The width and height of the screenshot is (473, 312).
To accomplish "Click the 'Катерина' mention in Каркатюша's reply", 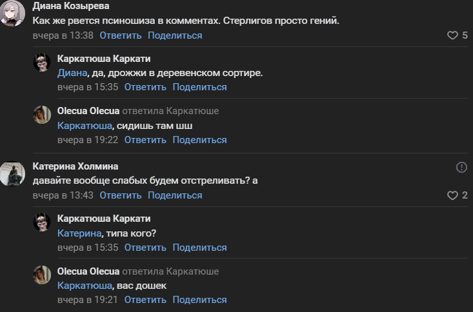I will 79,233.
